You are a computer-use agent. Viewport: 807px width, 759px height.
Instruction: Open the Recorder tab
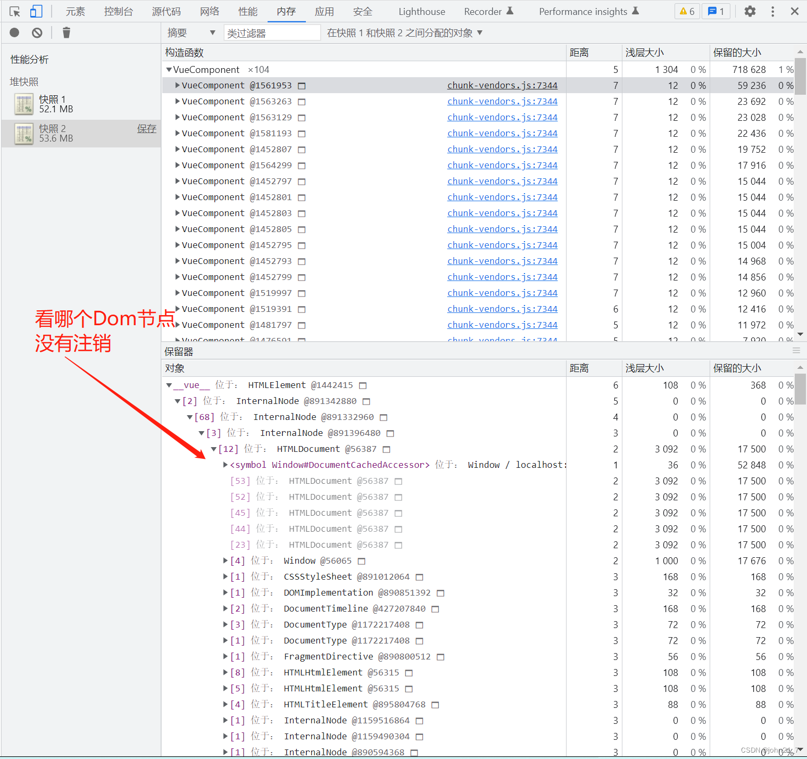coord(489,11)
